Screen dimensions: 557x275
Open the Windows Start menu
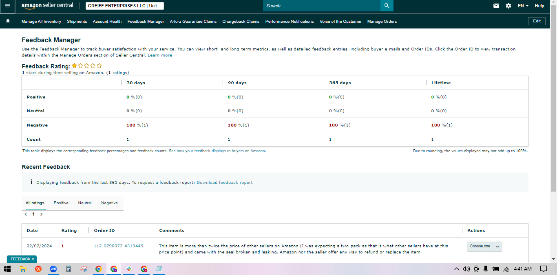click(7, 269)
